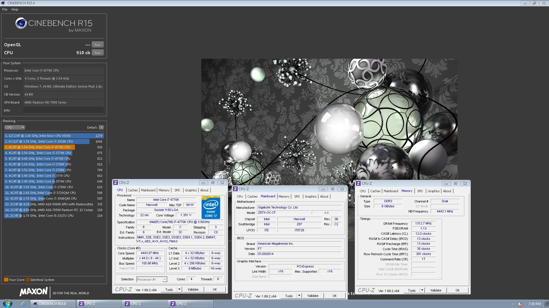Switch to Caches tab in left CPU-Z window
This screenshot has width=549, height=308.
[132, 190]
